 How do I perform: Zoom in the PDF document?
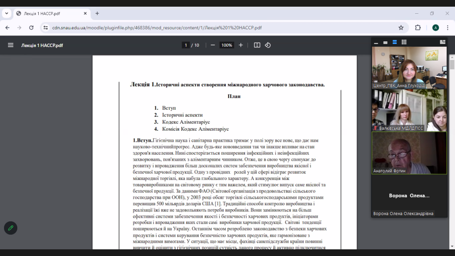point(241,45)
